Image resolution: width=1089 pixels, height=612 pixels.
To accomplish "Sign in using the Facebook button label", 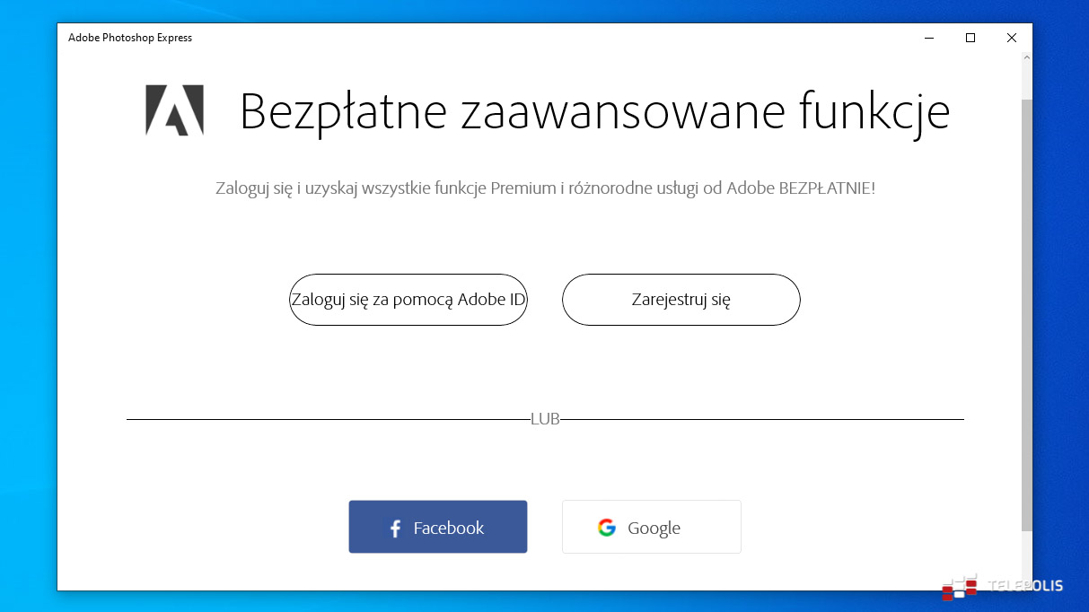I will click(x=448, y=529).
